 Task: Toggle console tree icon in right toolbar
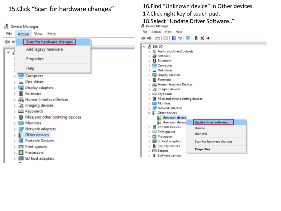pos(158,38)
